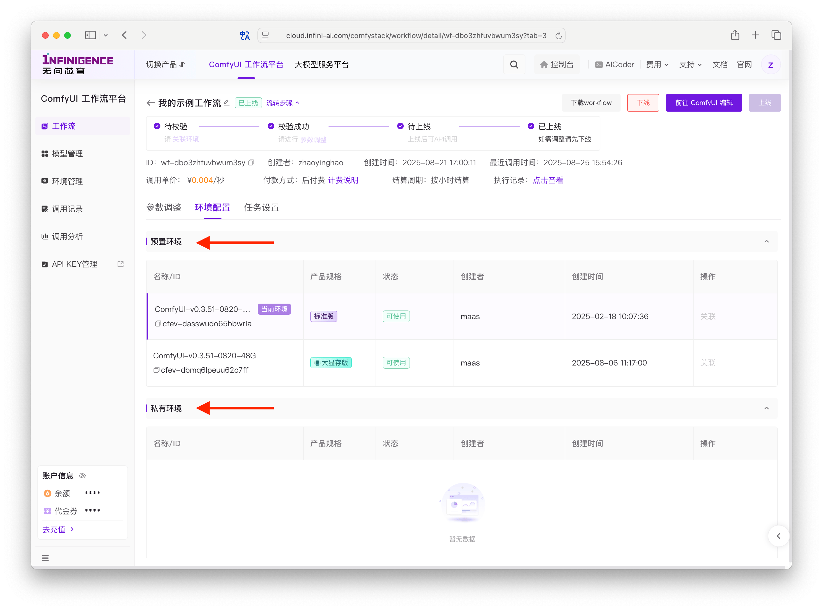Open 模型管理 in the sidebar
The width and height of the screenshot is (823, 610).
pyautogui.click(x=83, y=154)
